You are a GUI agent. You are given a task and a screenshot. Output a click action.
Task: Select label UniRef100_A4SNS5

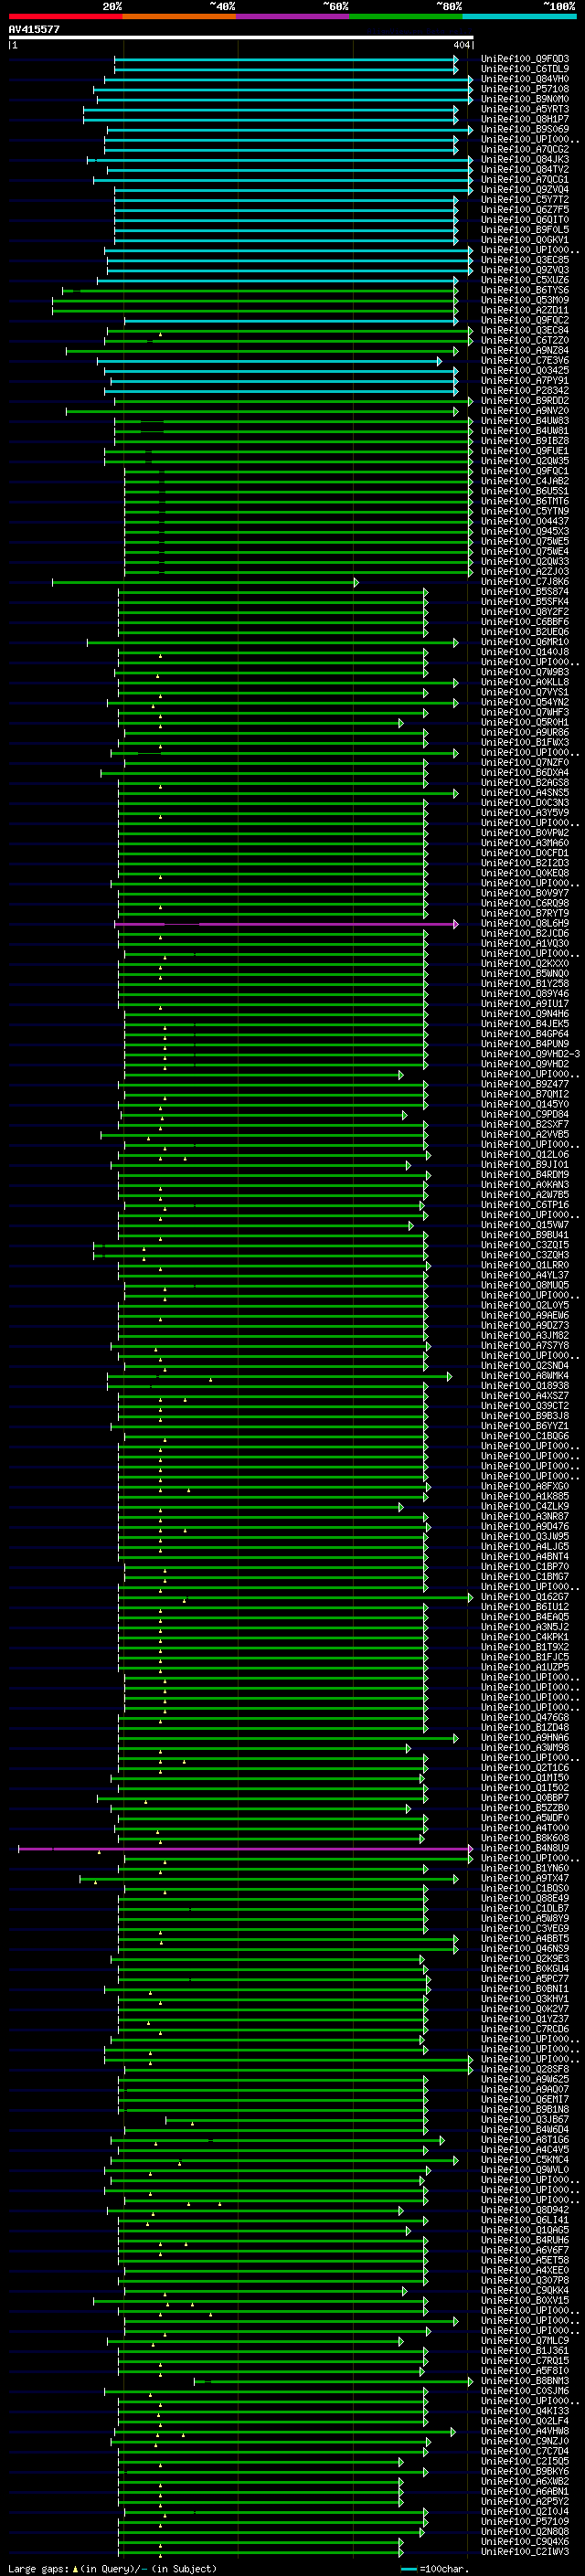525,792
